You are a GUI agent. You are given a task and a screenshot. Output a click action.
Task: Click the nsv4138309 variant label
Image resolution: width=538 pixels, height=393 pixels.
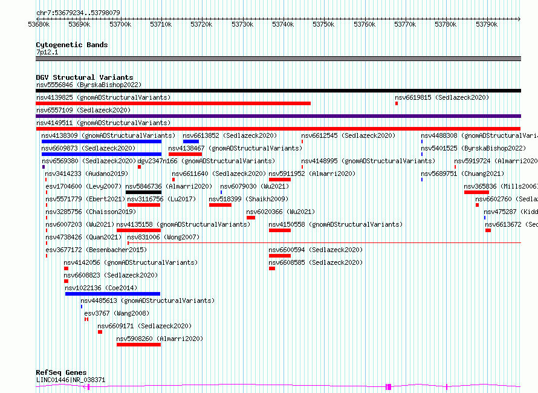[x=108, y=135]
